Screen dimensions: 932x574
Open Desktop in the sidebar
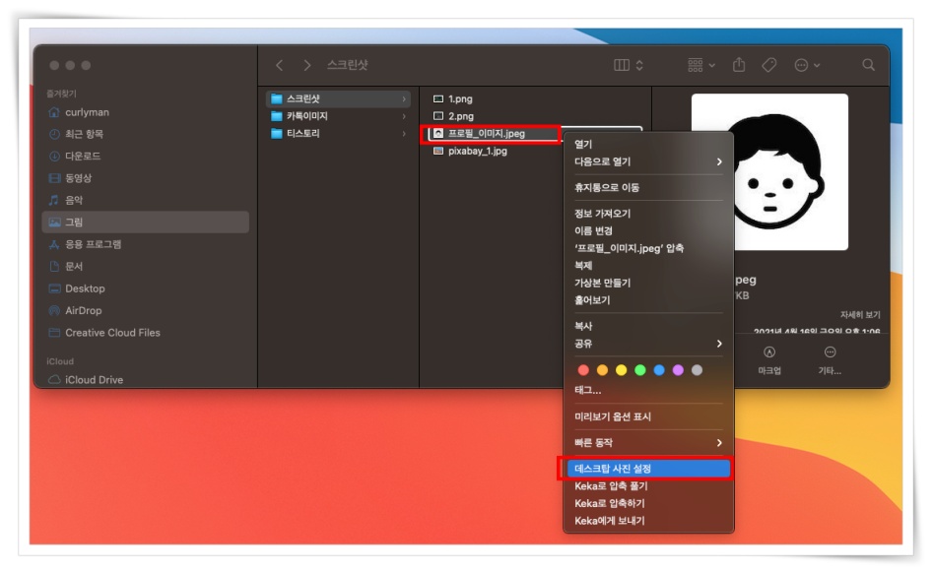pyautogui.click(x=146, y=288)
